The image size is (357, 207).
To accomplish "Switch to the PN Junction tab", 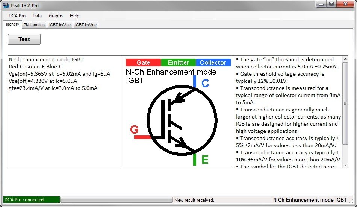I will pyautogui.click(x=34, y=25).
